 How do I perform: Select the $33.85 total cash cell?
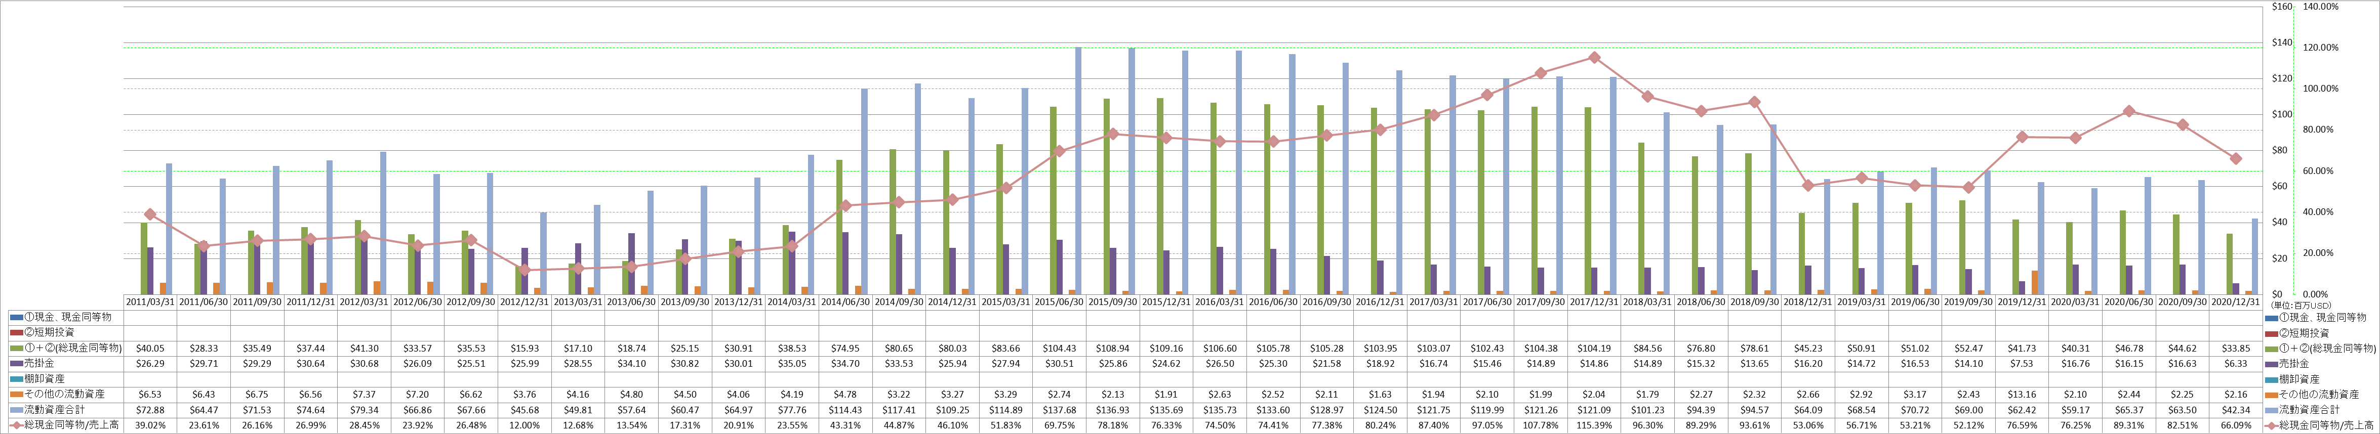click(x=2235, y=348)
